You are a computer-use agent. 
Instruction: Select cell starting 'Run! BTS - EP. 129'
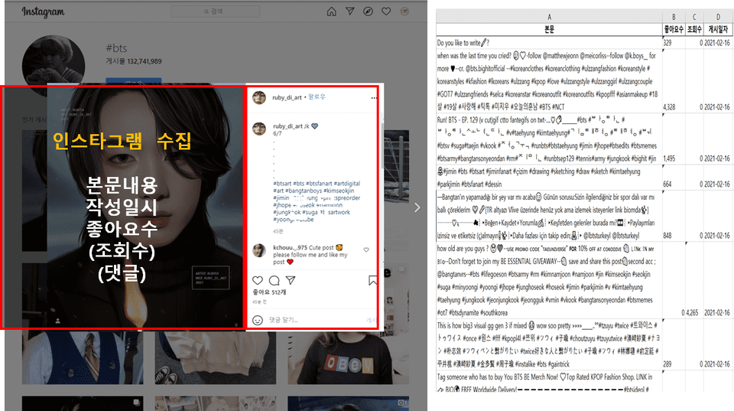click(x=549, y=139)
